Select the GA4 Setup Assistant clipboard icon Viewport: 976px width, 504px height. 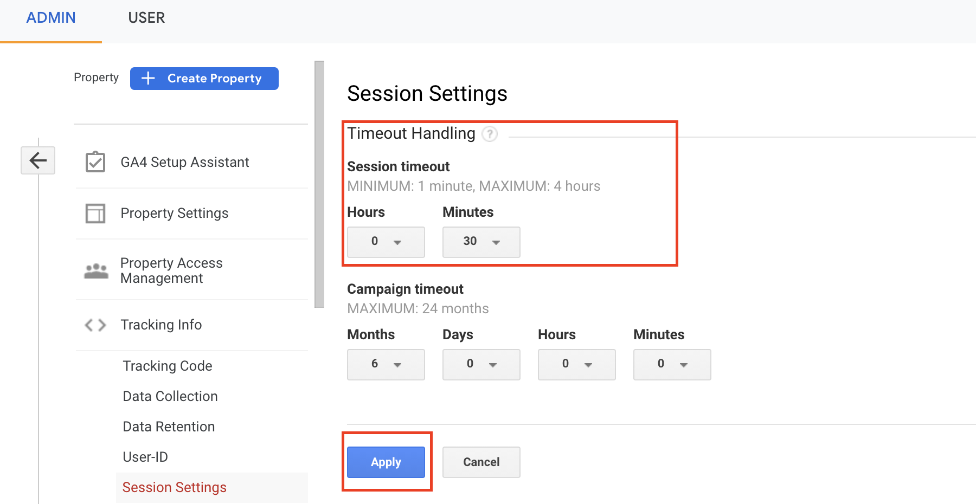(x=95, y=161)
